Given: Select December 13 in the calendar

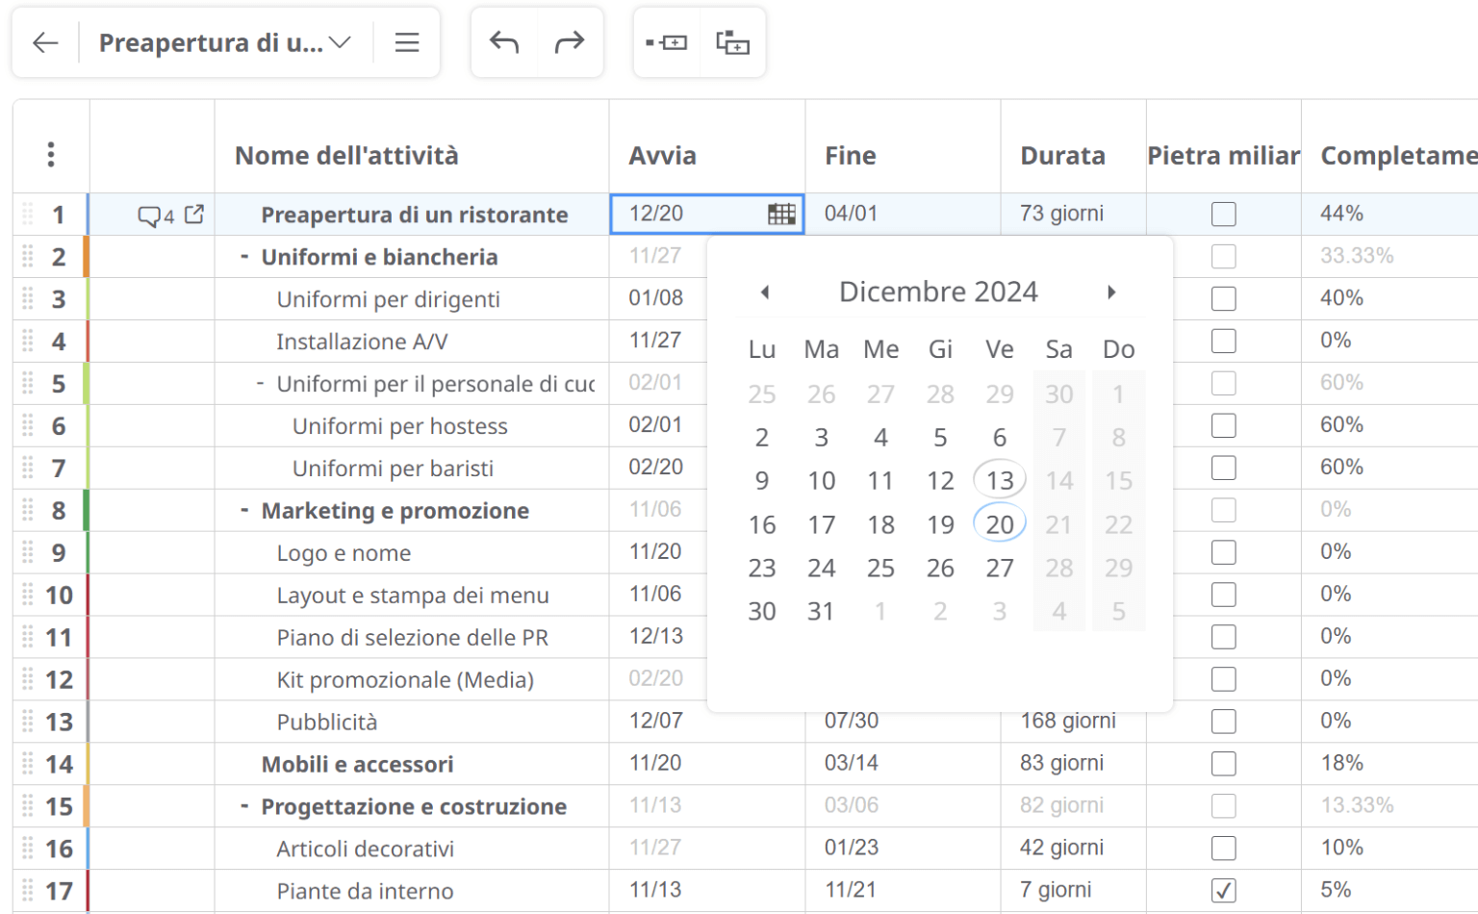Looking at the screenshot, I should pyautogui.click(x=1000, y=480).
